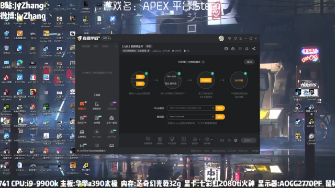Viewport: 335px width, 188px height.
Task: Toggle the preview eye icon near settings gear
Action: click(x=229, y=140)
